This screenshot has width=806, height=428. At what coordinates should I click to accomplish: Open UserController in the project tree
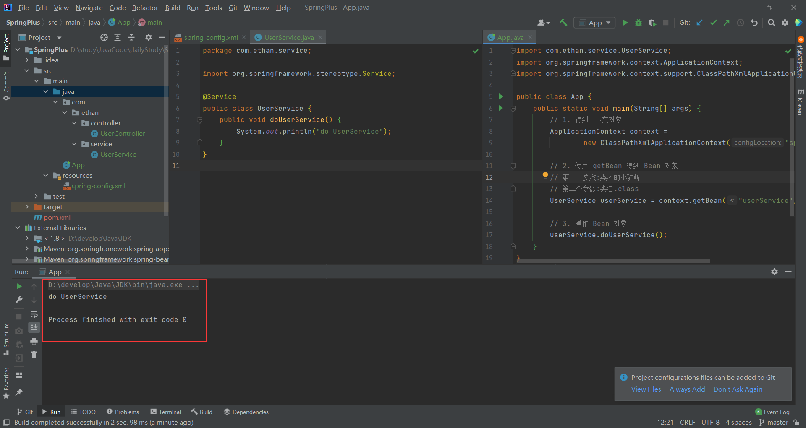(x=123, y=133)
